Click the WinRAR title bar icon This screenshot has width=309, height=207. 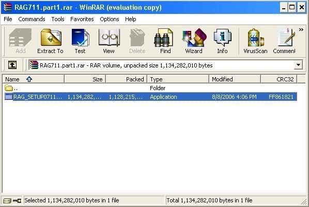[x=7, y=7]
